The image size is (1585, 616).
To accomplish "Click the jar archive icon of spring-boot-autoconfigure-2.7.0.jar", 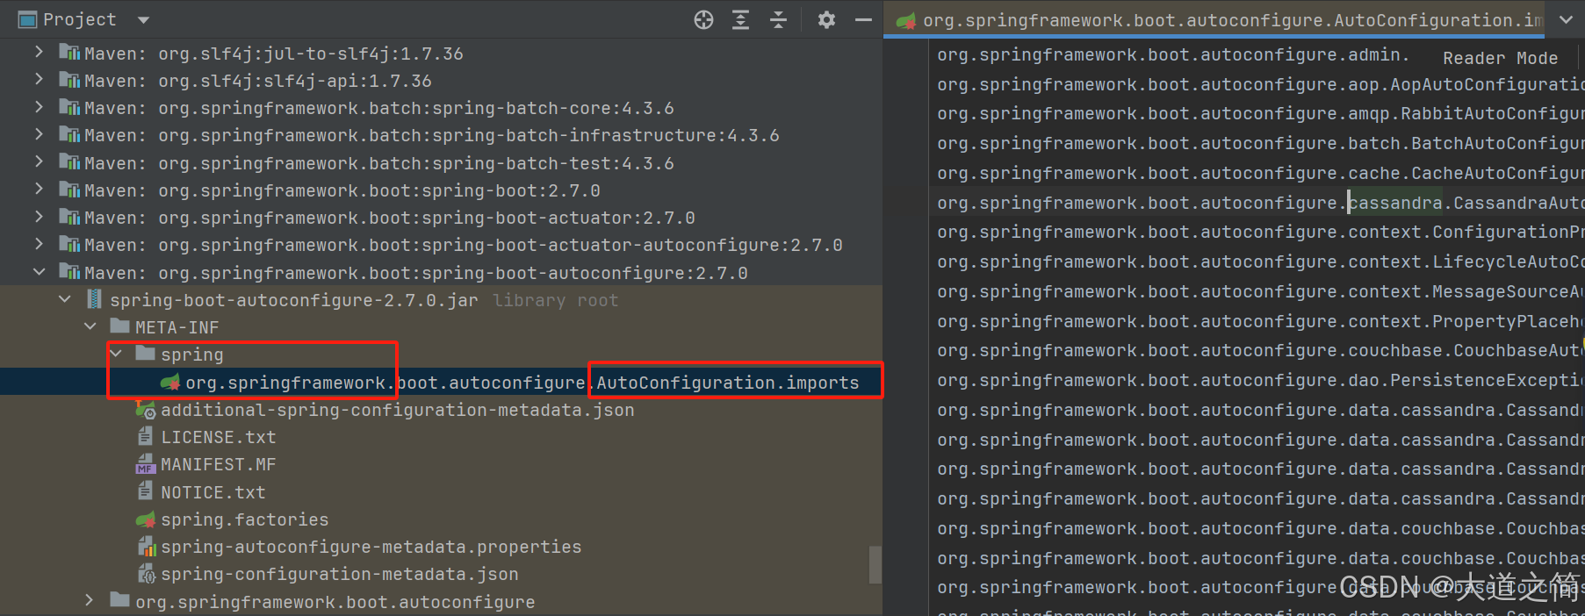I will [94, 299].
